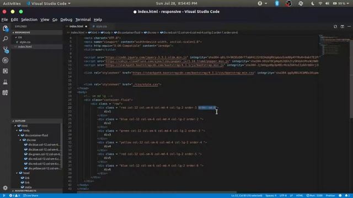
Task: Open the View menu
Action: click(45, 20)
